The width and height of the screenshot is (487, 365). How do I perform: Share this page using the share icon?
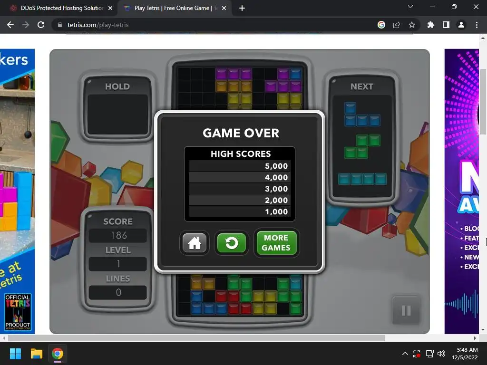397,25
